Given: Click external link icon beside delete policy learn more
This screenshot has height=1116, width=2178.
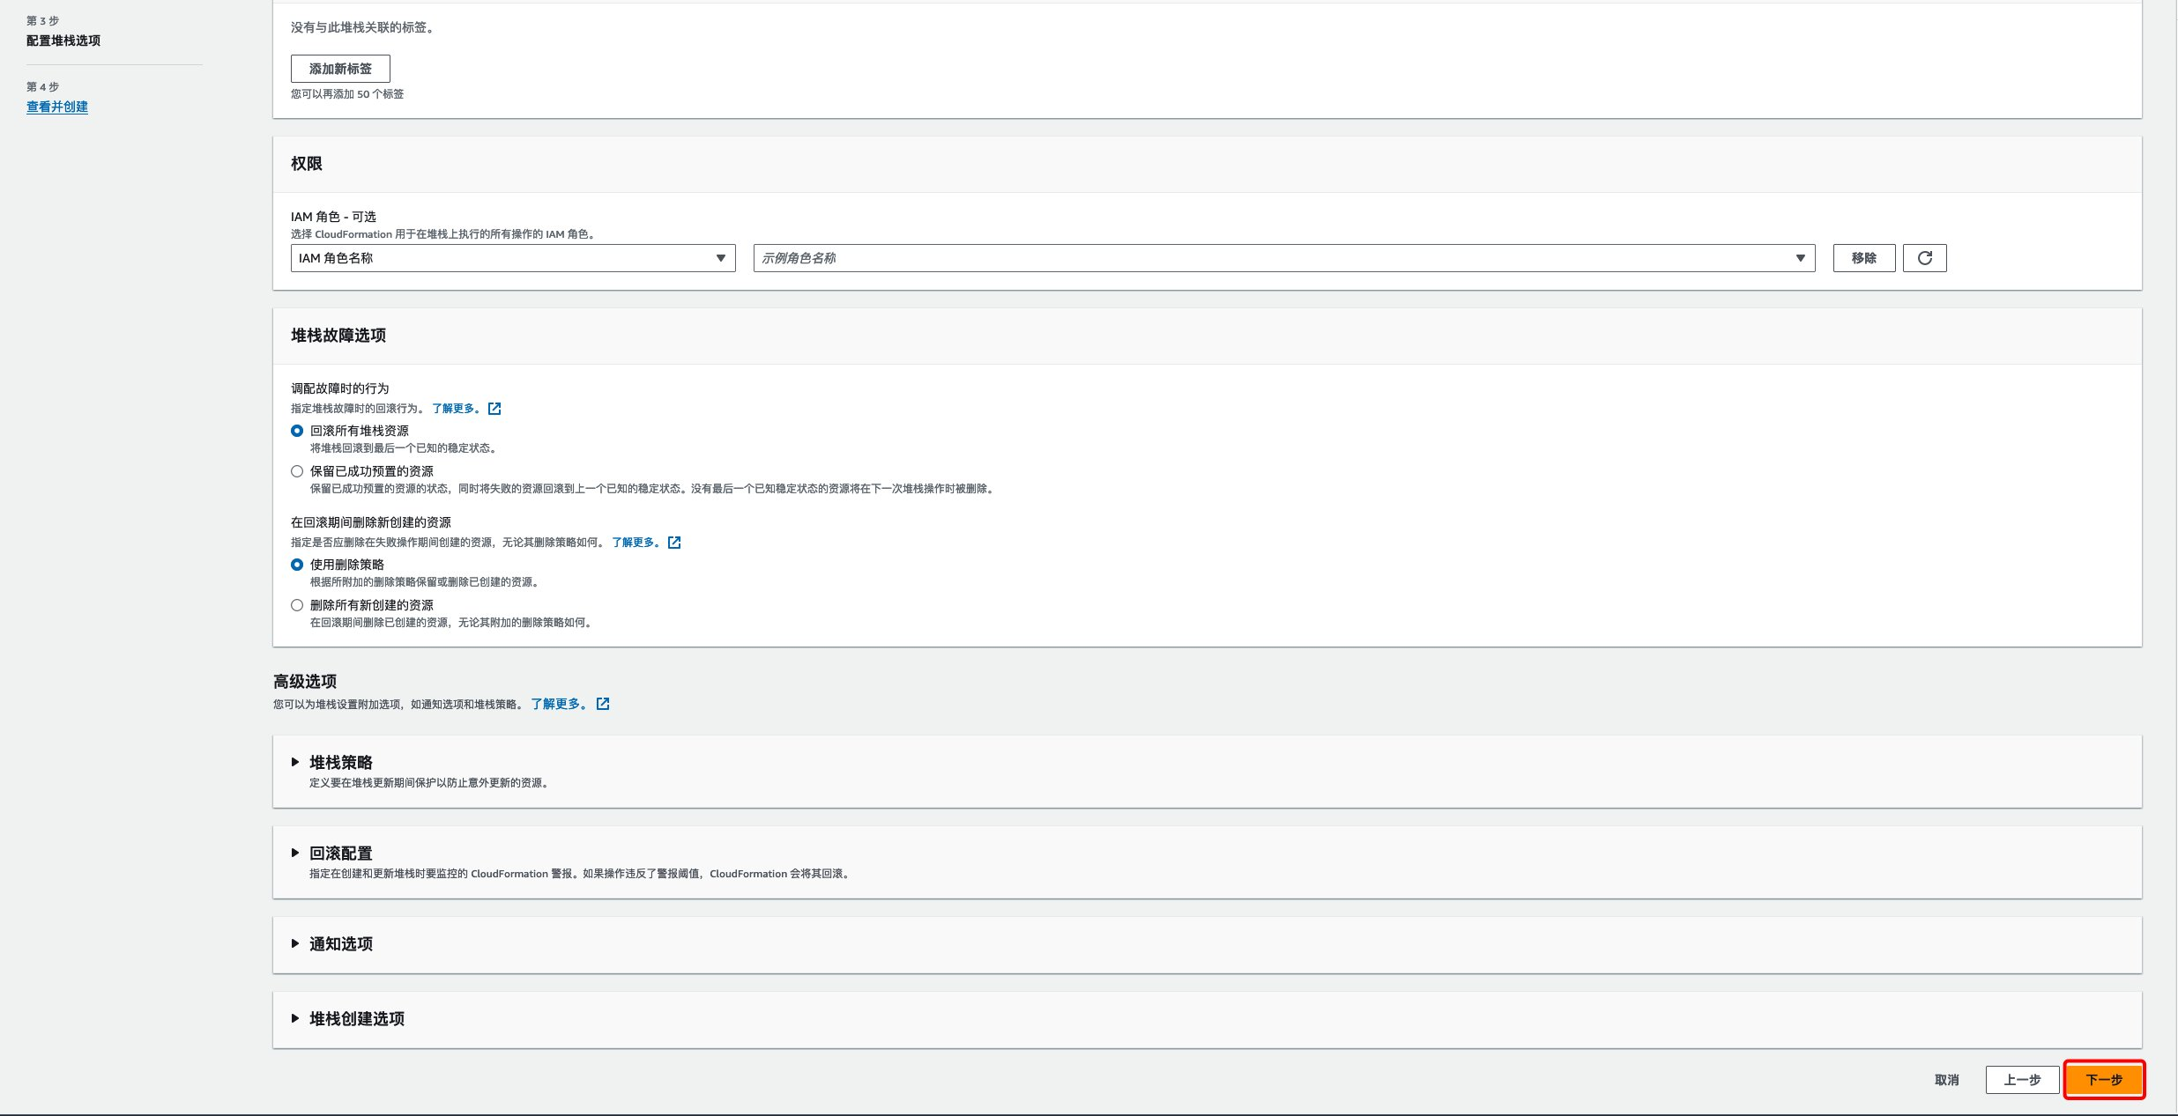Looking at the screenshot, I should pos(674,543).
